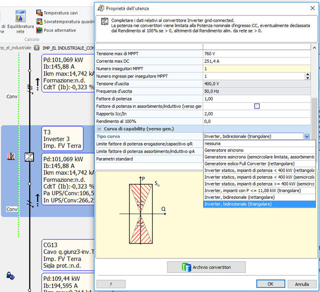Choose 'Inverter, bidirezionale (rettangolare)' option
This screenshot has width=320, height=292.
pyautogui.click(x=259, y=197)
